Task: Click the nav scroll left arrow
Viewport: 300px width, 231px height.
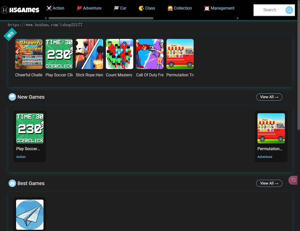Action: click(46, 18)
